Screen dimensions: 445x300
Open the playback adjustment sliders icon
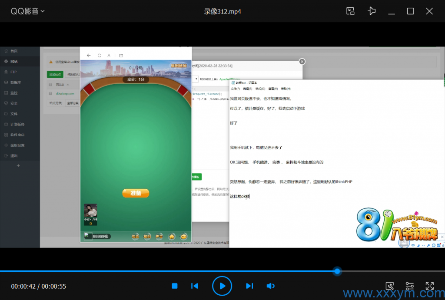409,286
